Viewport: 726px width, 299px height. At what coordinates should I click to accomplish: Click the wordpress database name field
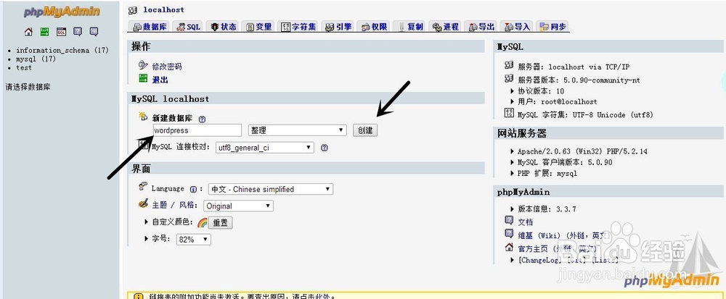[x=197, y=130]
